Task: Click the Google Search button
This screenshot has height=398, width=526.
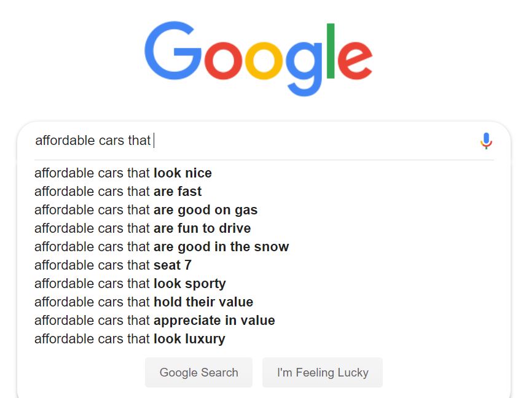Action: [198, 373]
